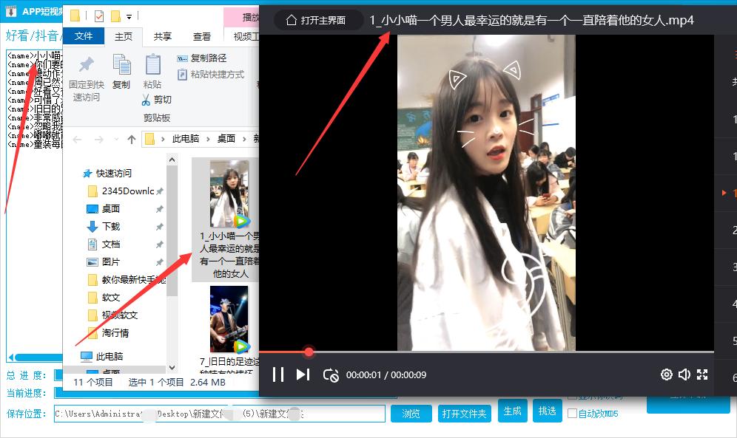This screenshot has height=438, width=737.
Task: Click the Paste (粘贴) clipboard icon
Action: (x=152, y=65)
